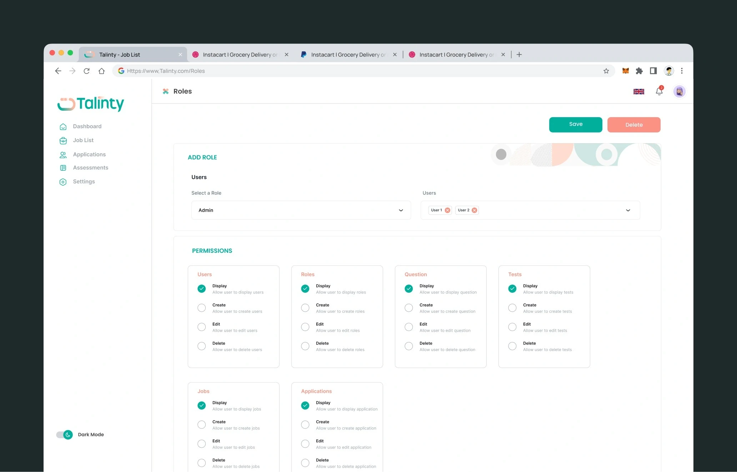This screenshot has height=472, width=737.
Task: Uncheck Display permission under Jobs
Action: point(201,406)
